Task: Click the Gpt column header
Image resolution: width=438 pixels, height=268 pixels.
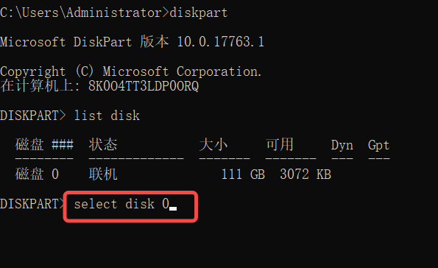Action: [379, 145]
